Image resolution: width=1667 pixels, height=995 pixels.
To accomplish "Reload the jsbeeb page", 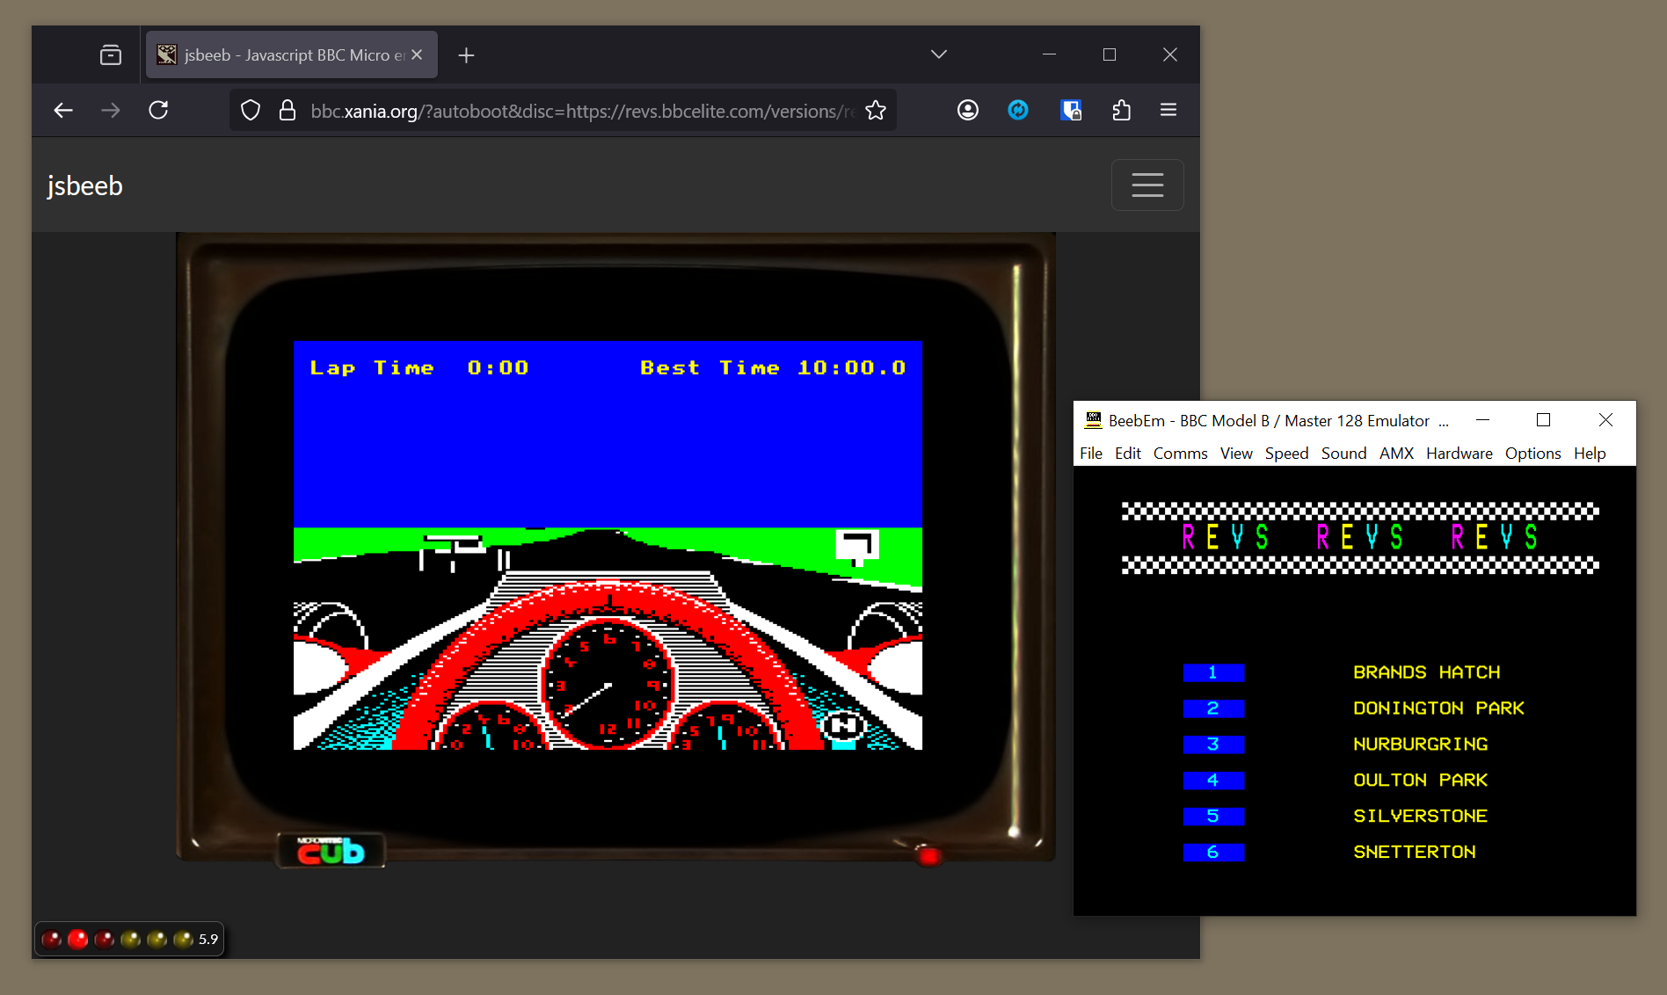I will coord(158,111).
